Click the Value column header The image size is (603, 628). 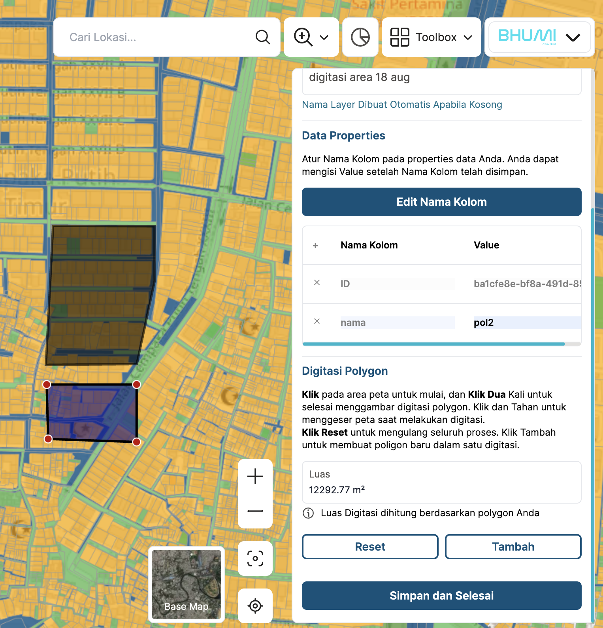point(486,245)
